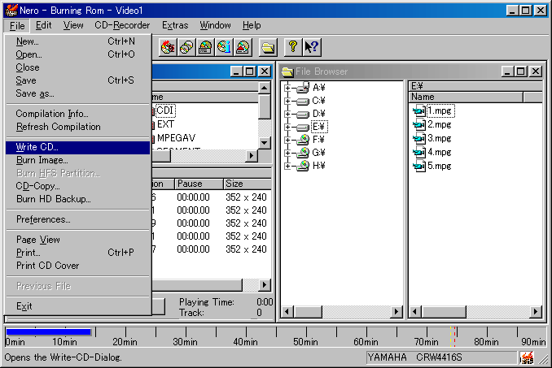Click the C:¥ hard drive icon
This screenshot has height=368, width=552.
[x=303, y=101]
